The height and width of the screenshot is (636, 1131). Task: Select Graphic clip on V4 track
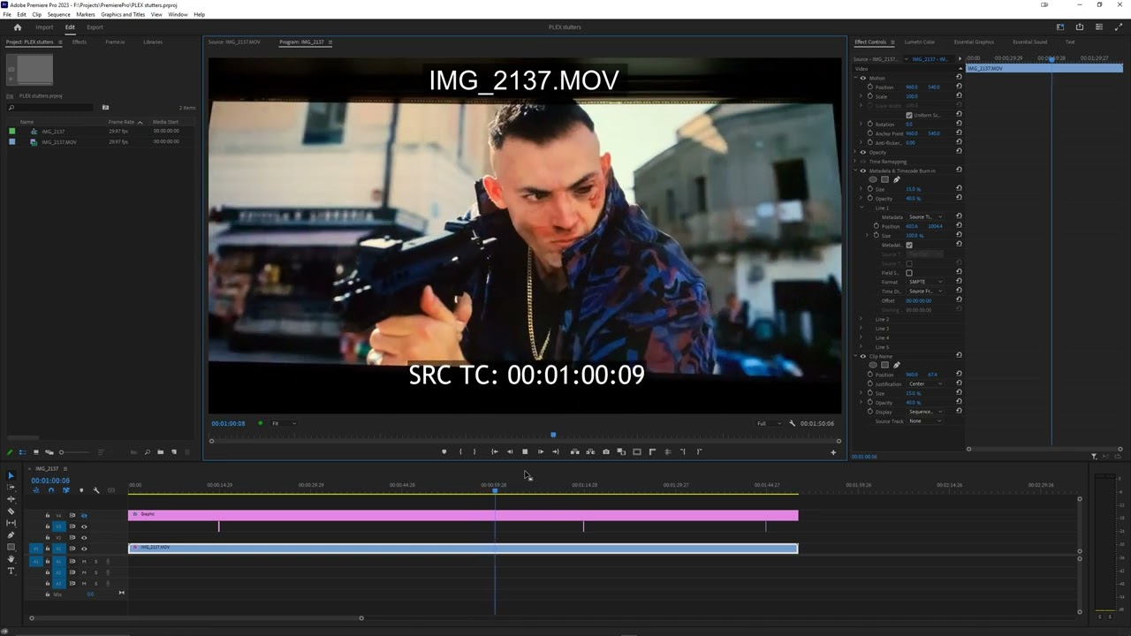(x=463, y=515)
